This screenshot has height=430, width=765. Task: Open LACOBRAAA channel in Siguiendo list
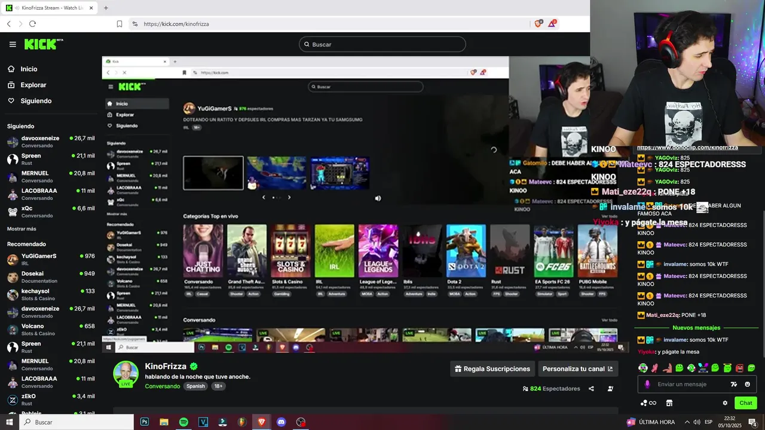[x=51, y=193]
